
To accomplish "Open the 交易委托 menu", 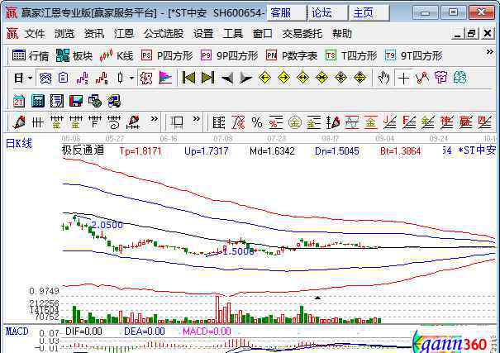I will point(302,34).
